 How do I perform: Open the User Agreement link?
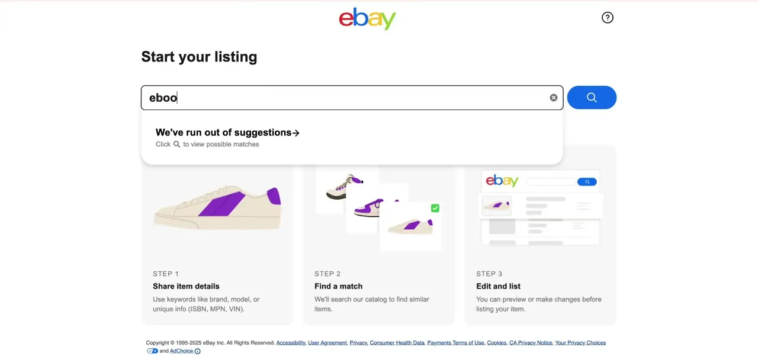pos(327,343)
